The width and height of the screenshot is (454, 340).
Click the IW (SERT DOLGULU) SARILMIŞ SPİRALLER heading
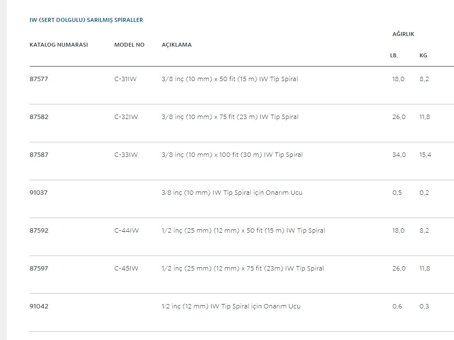tap(86, 20)
